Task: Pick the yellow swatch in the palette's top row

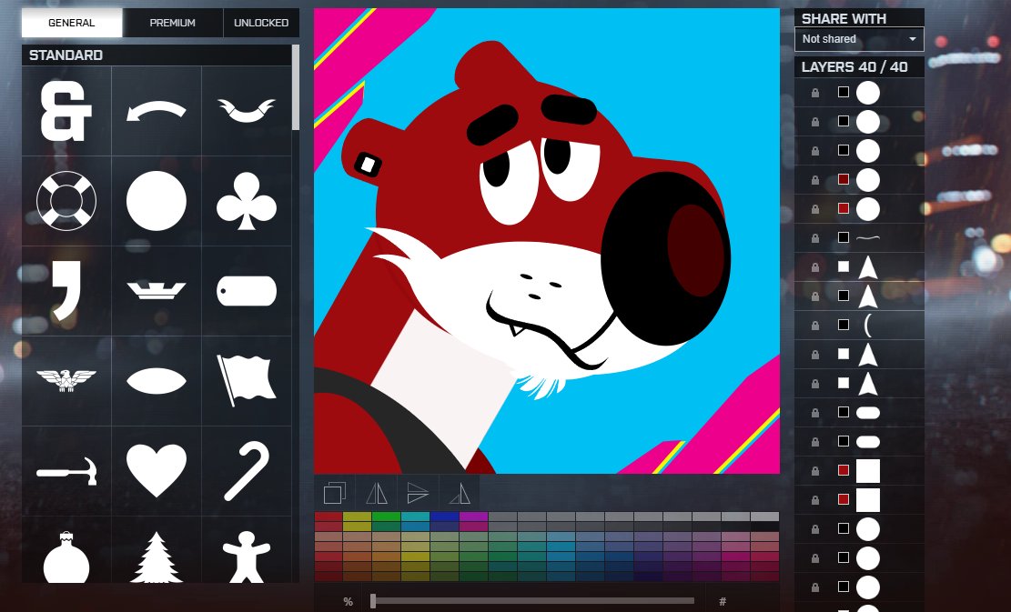Action: [358, 517]
